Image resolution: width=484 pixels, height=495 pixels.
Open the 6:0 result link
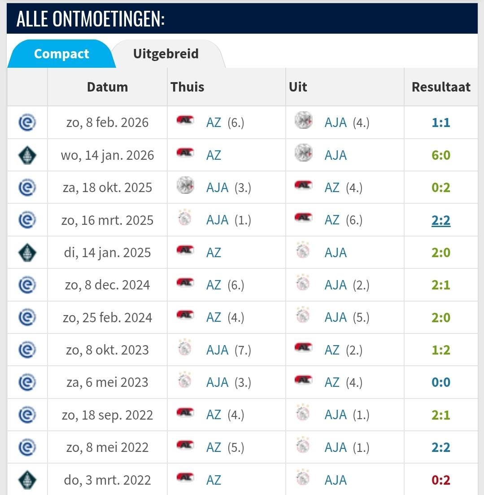pyautogui.click(x=440, y=155)
